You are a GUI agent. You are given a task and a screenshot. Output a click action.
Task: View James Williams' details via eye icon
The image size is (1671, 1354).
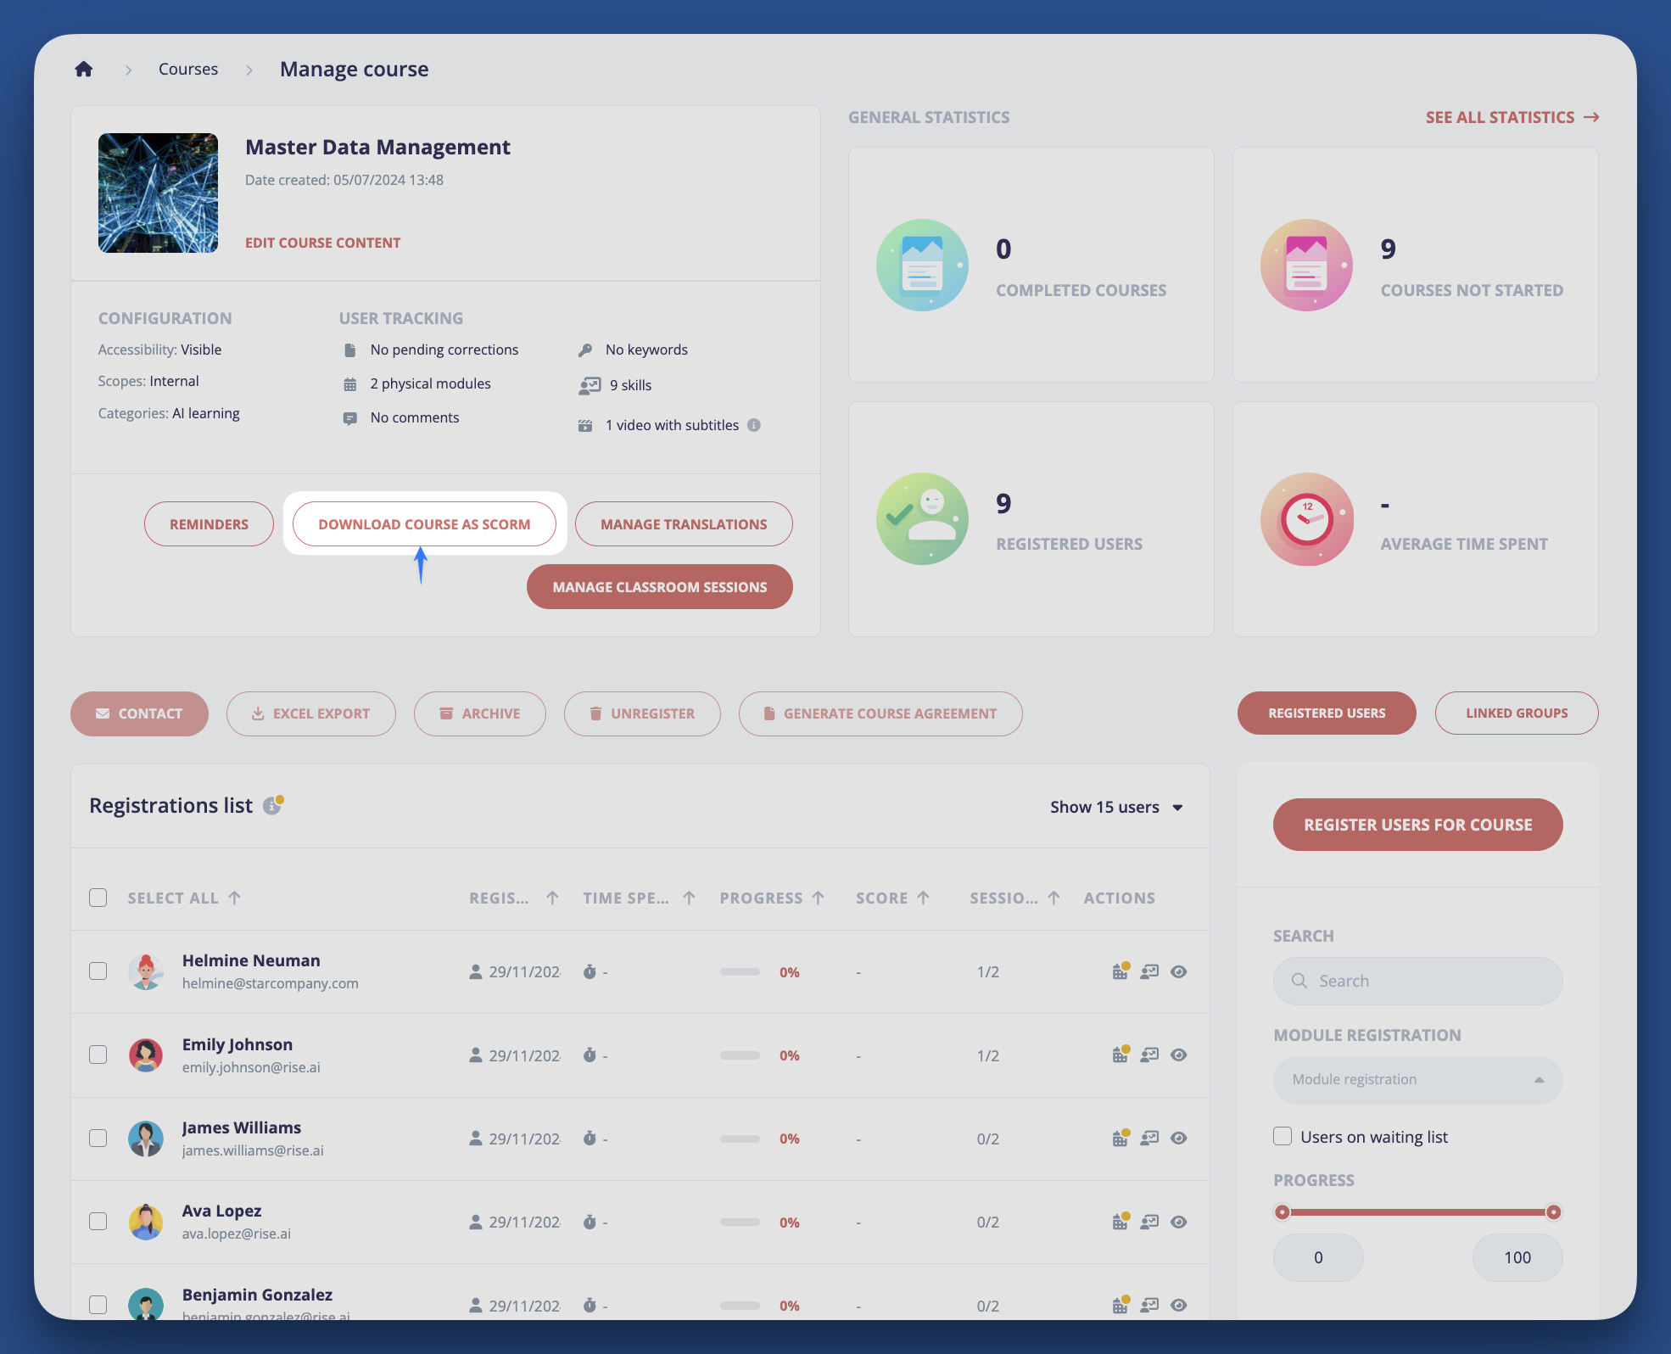[1178, 1138]
